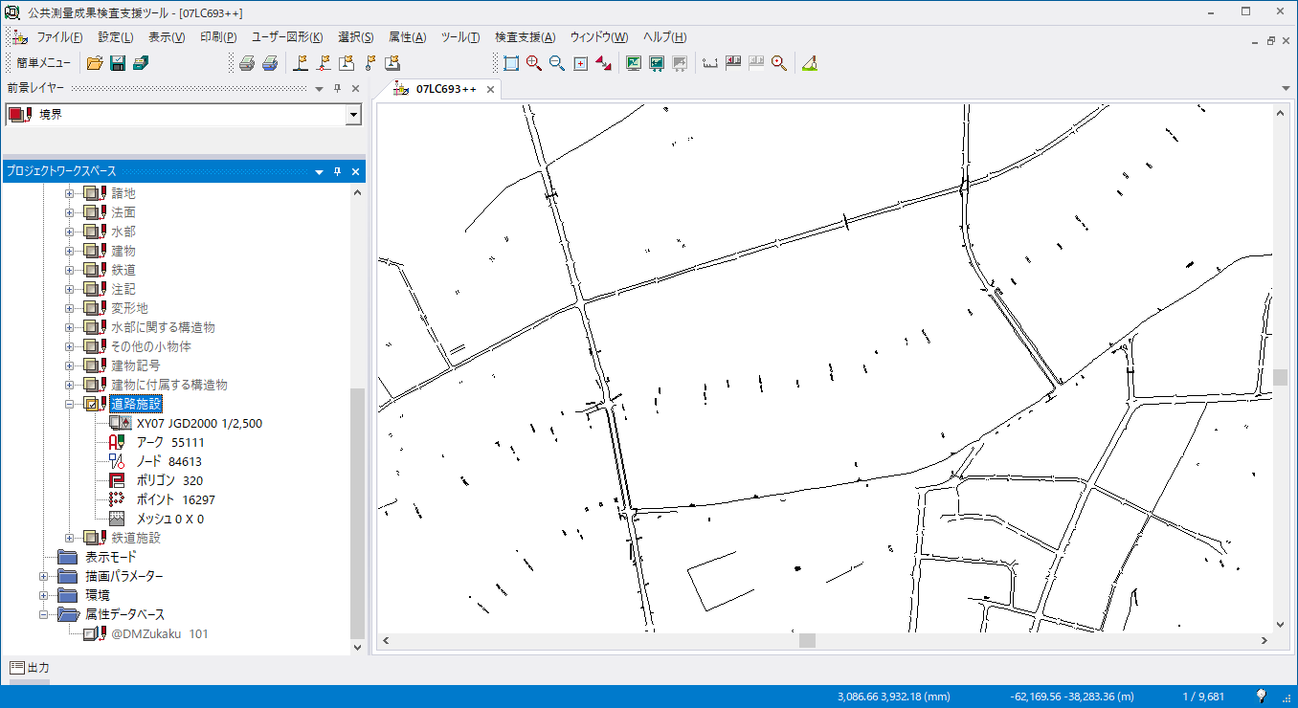Expand the 水部 tree node
This screenshot has width=1298, height=708.
coord(69,232)
